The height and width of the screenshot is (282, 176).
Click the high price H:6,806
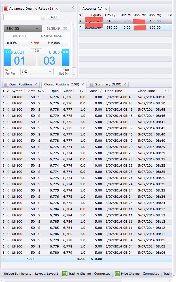click(x=54, y=43)
